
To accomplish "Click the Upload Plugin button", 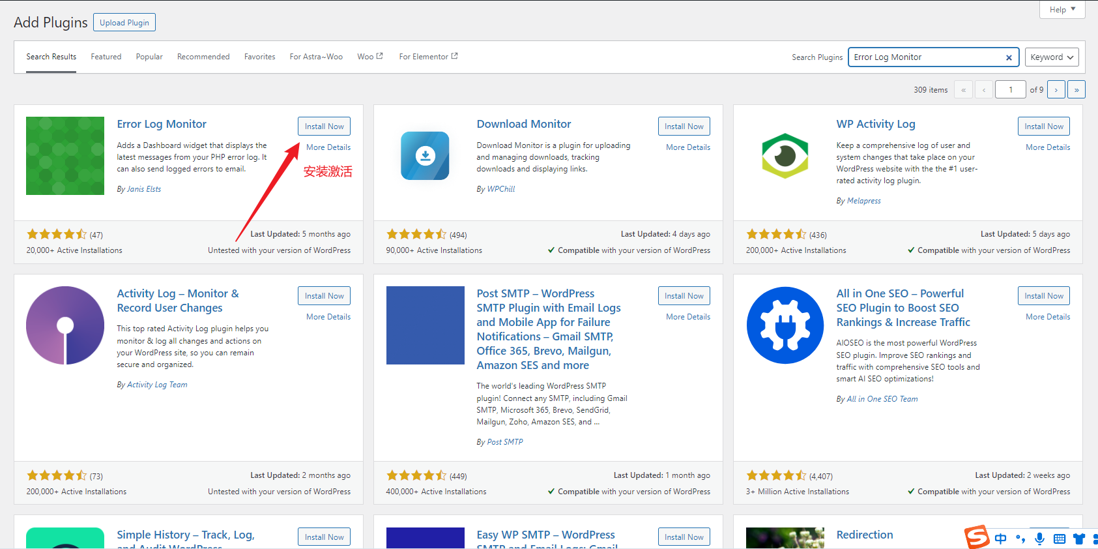I will [124, 23].
